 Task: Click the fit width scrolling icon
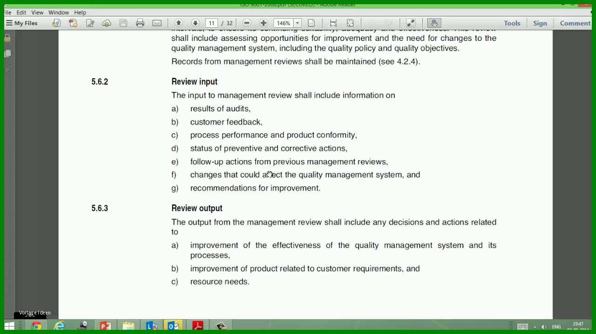(333, 23)
